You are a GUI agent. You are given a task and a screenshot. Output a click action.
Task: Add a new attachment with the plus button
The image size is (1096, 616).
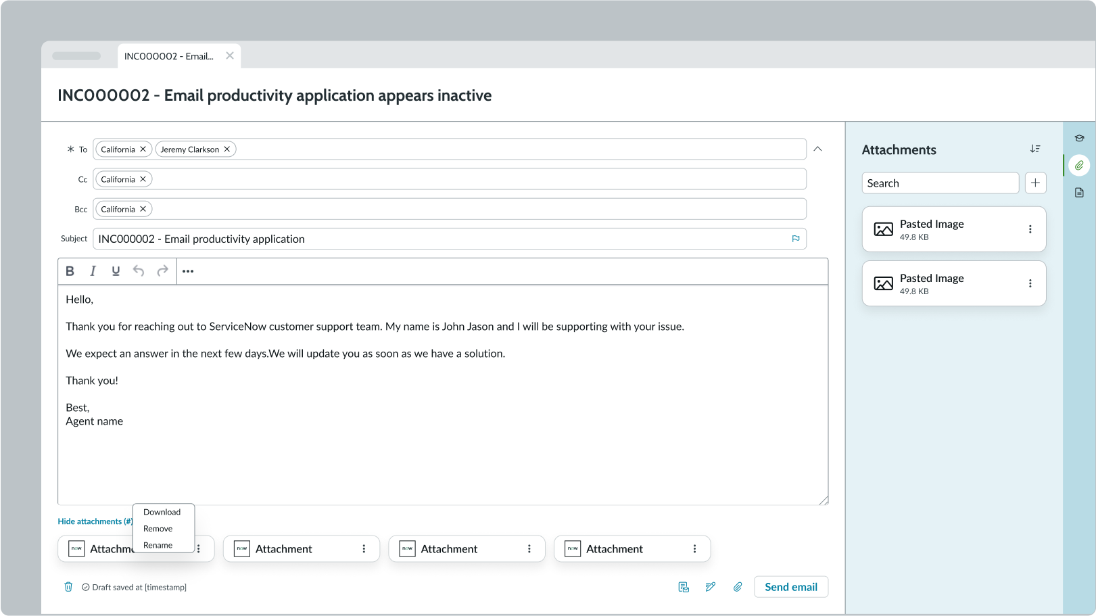tap(1035, 183)
